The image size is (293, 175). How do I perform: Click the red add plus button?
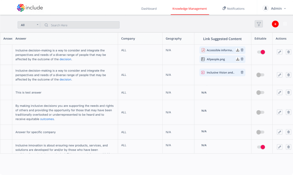(x=275, y=24)
